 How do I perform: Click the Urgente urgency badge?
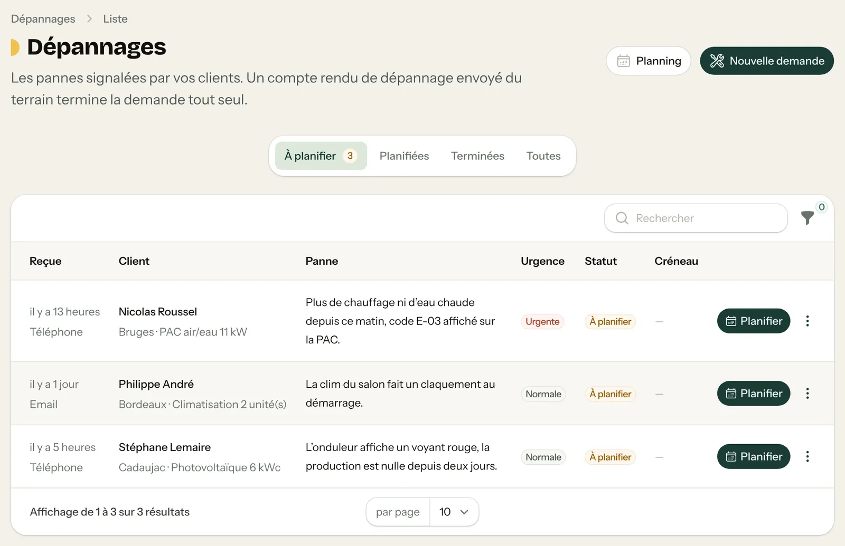(x=542, y=321)
